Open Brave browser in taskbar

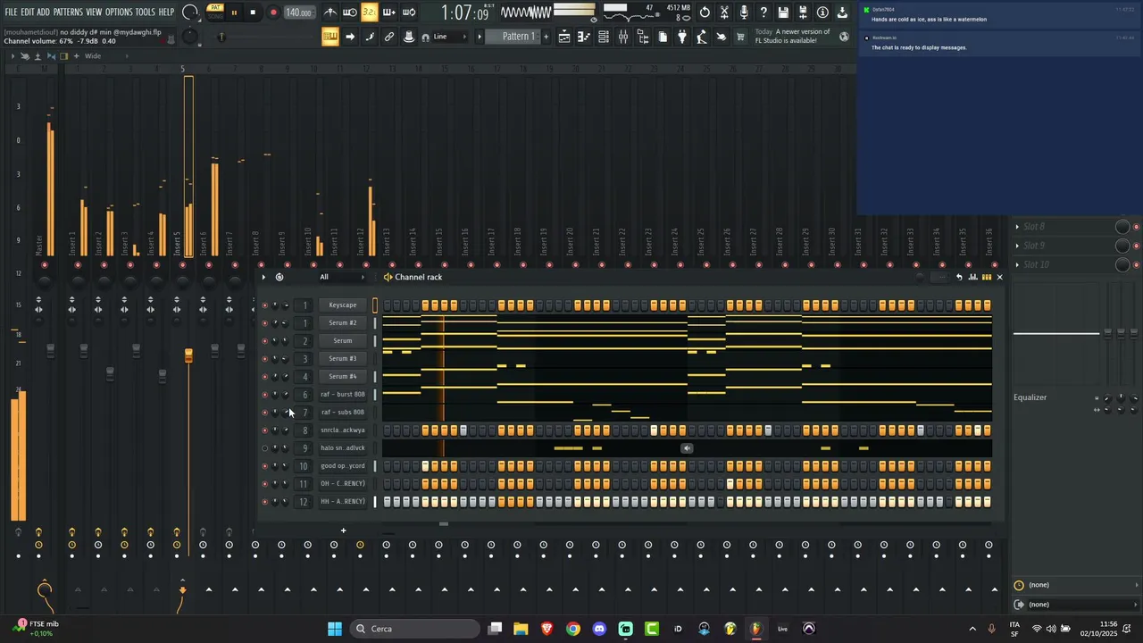click(546, 629)
